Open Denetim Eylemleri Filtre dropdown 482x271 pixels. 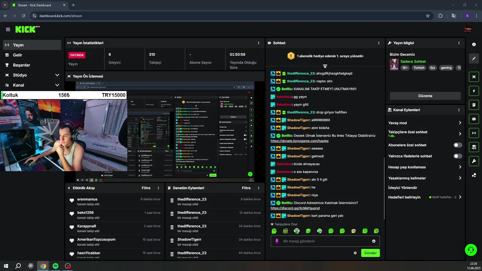pos(246,188)
